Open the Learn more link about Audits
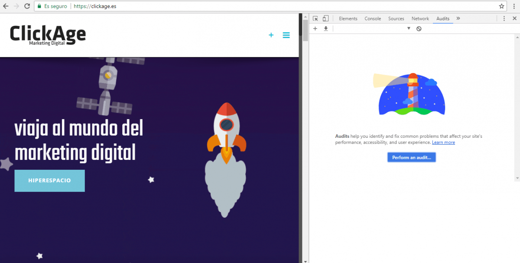This screenshot has width=520, height=263. (x=443, y=142)
